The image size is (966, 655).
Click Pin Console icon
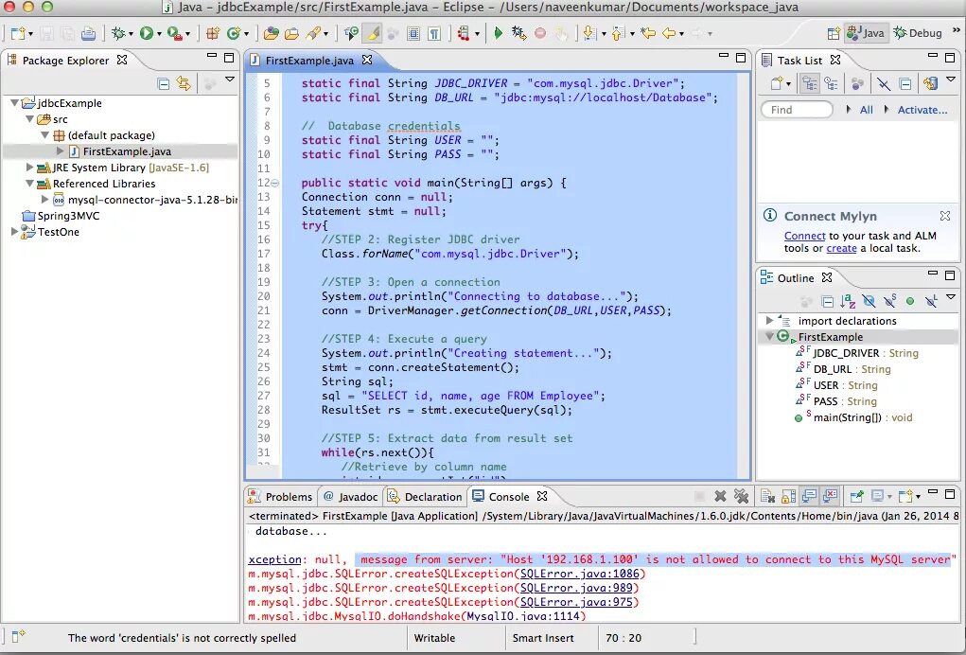tap(857, 496)
